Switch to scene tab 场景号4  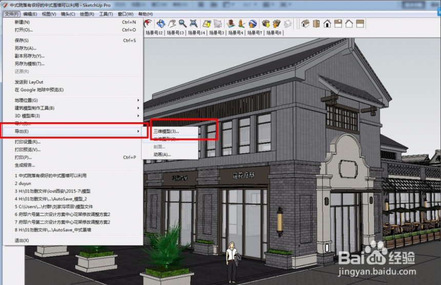point(235,33)
